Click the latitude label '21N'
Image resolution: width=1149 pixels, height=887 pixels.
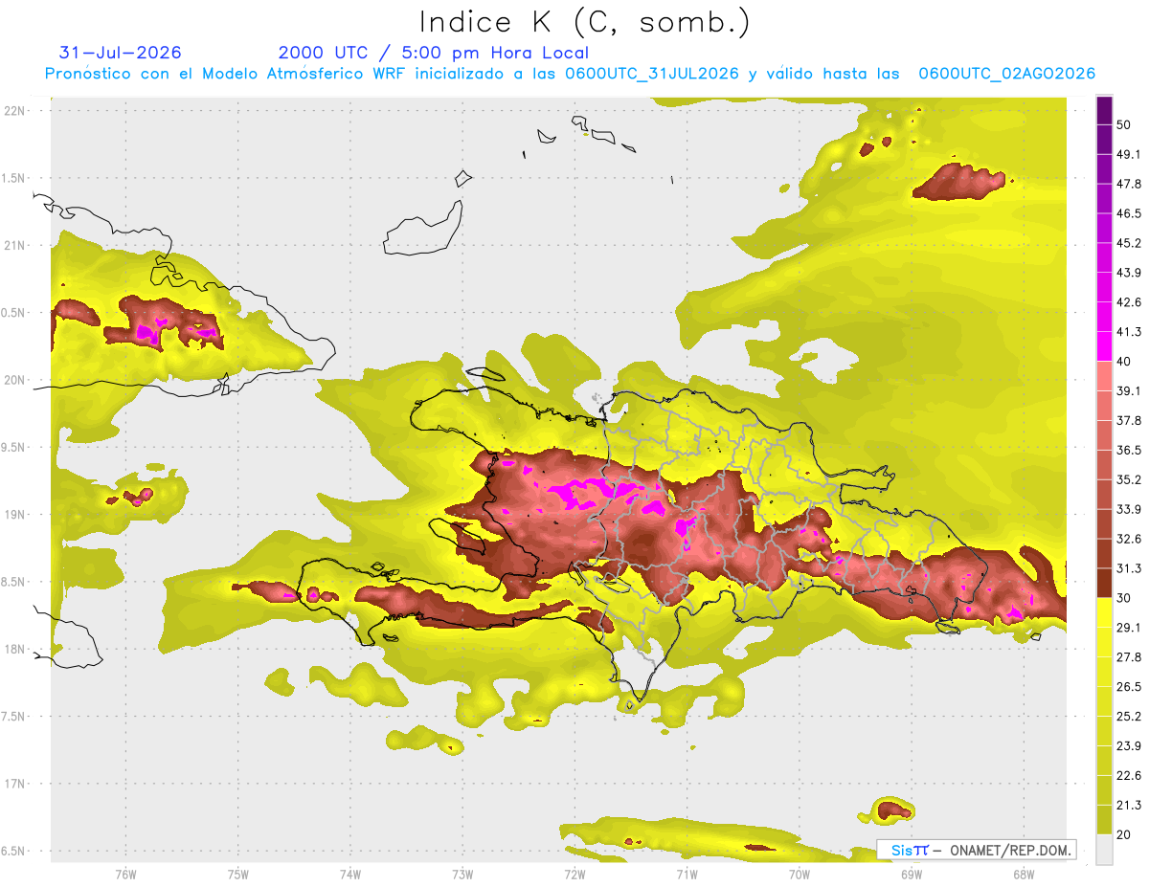pos(14,245)
